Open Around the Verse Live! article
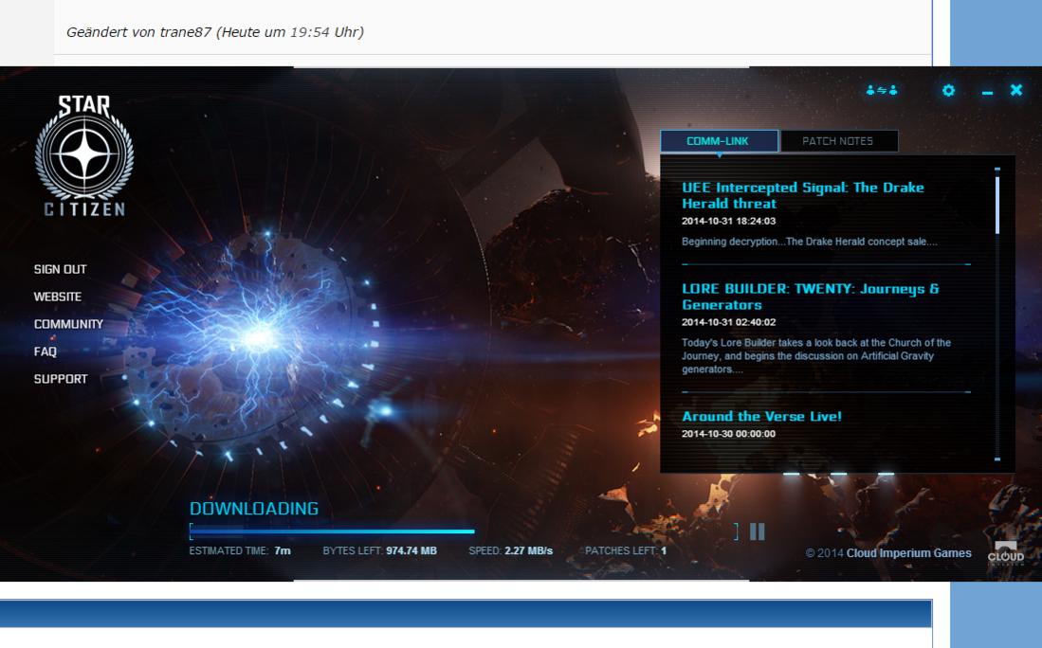The image size is (1042, 648). [x=761, y=416]
